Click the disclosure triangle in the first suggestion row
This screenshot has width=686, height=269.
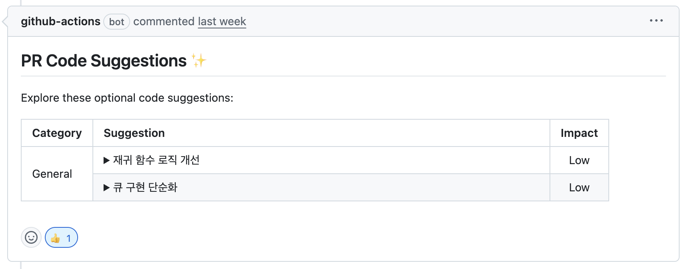[x=106, y=160]
